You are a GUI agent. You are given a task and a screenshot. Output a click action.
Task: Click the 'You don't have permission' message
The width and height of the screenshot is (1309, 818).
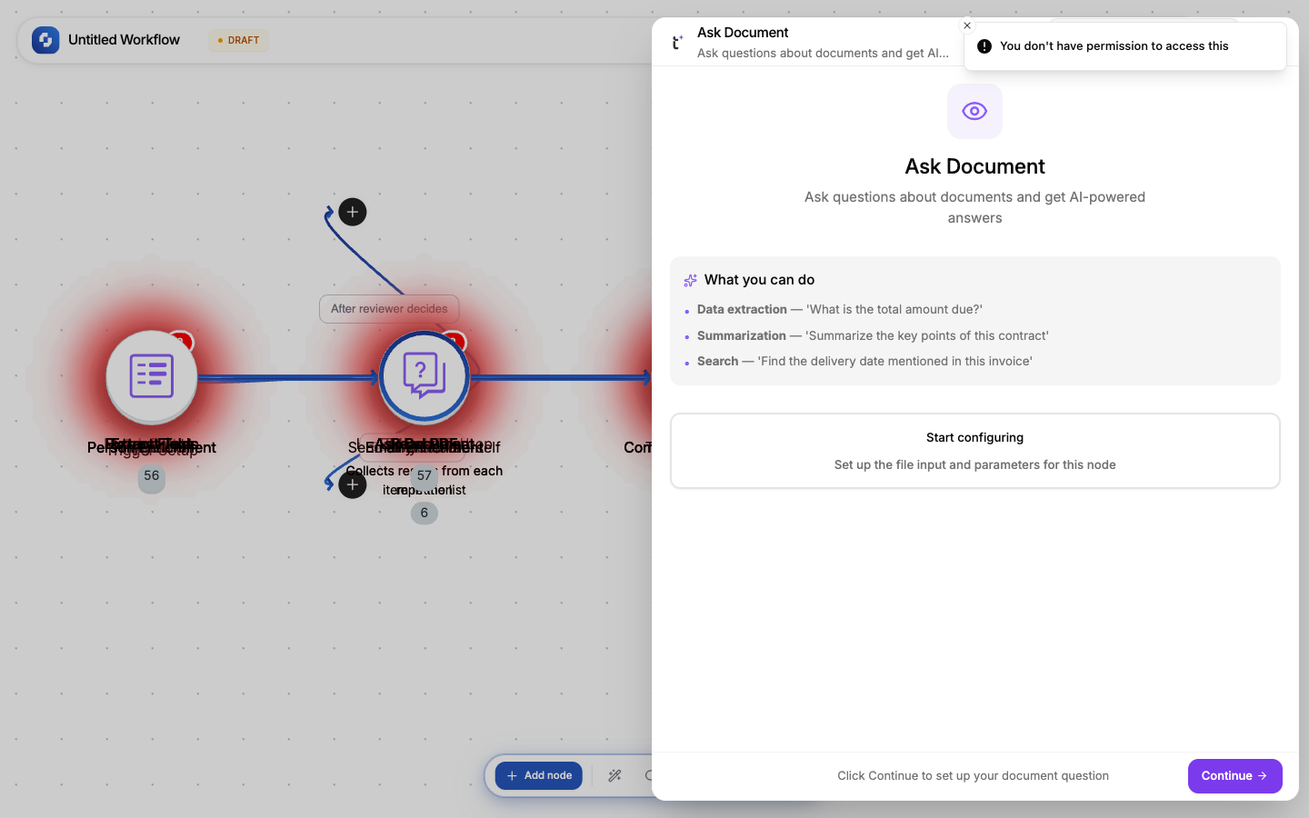pos(1114,46)
